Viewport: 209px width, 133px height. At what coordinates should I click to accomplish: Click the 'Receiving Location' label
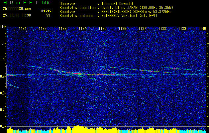pos(77,8)
